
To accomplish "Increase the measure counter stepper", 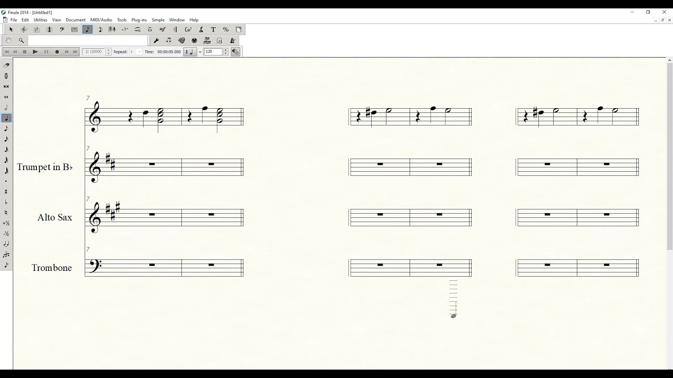I will (x=108, y=50).
